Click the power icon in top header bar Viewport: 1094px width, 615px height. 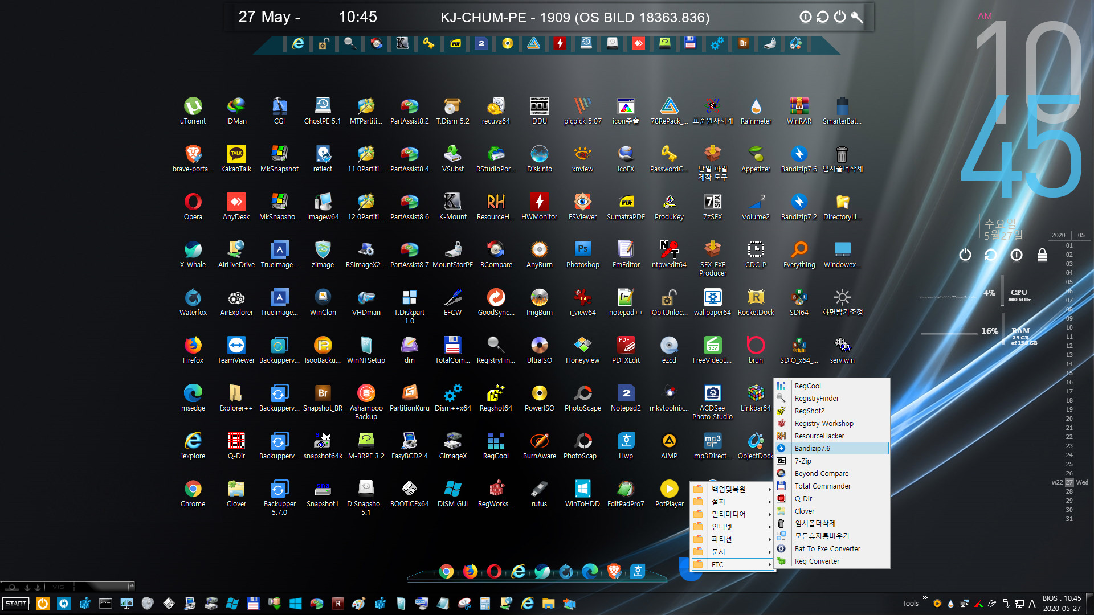click(x=840, y=17)
